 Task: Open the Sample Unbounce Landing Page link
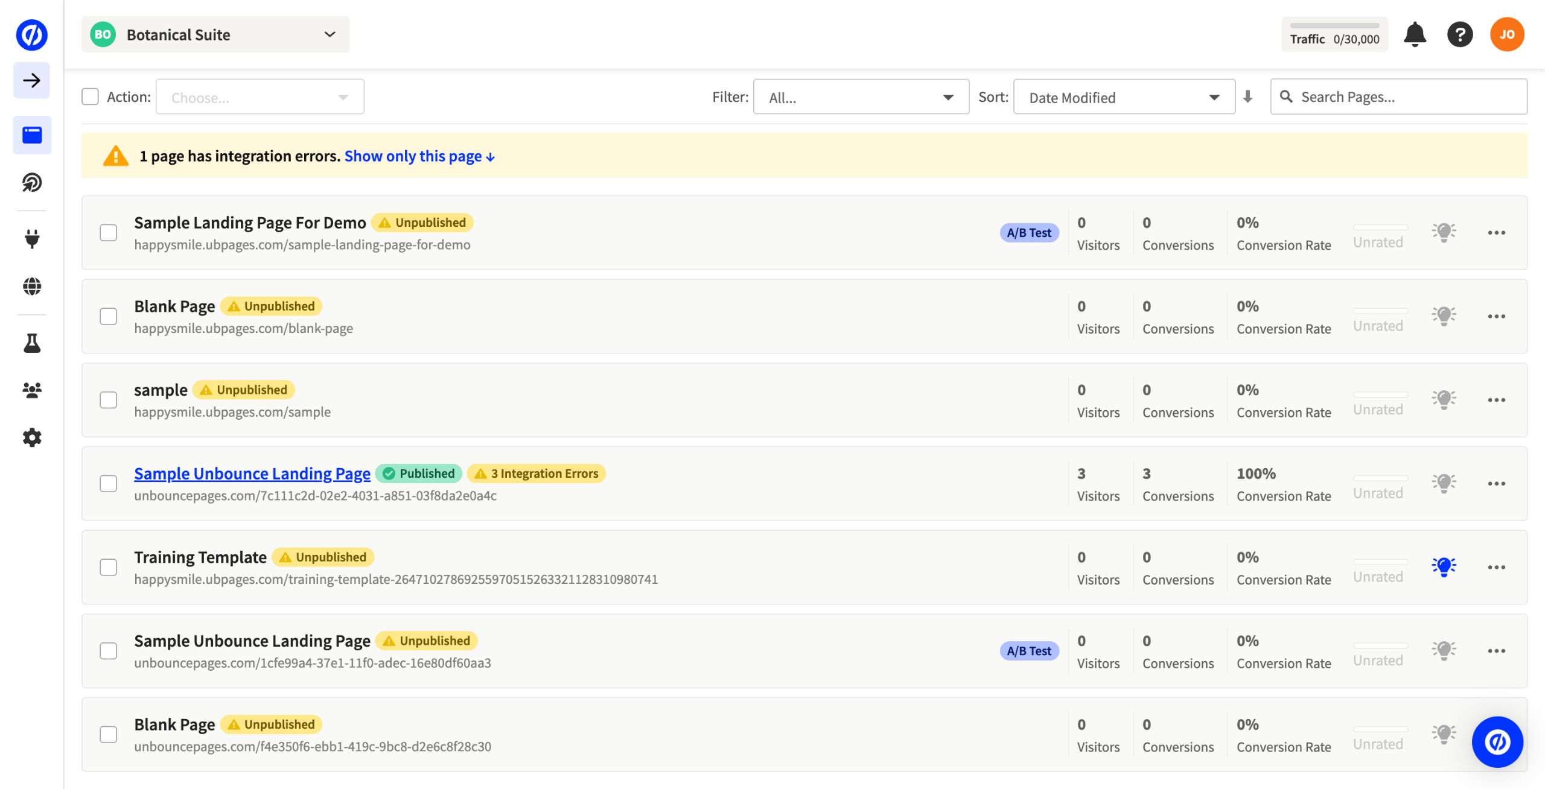(252, 474)
